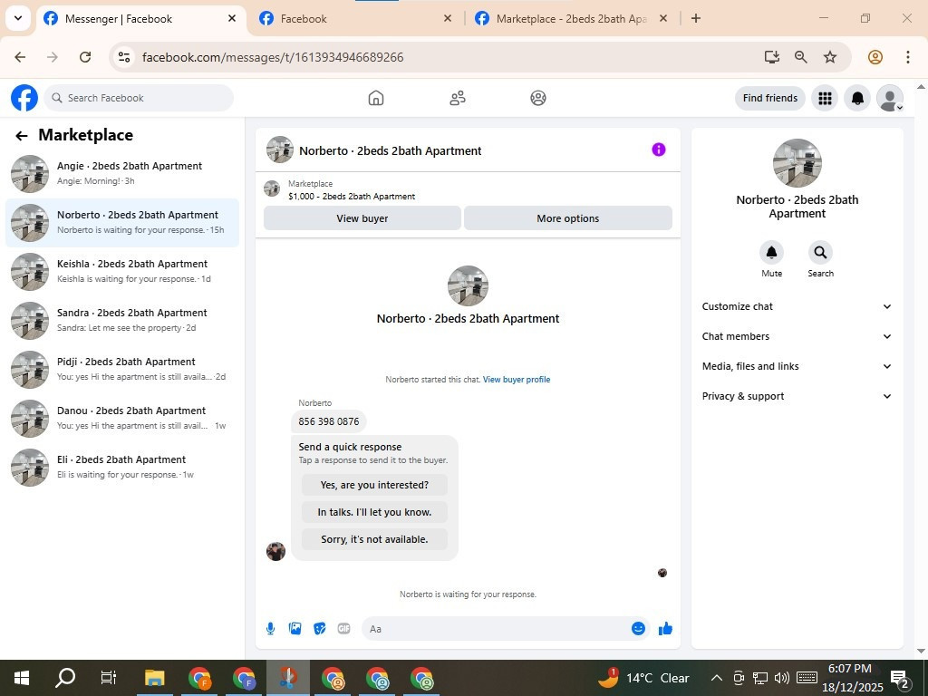Send quick reply 'In talks. I'll let you know.'
This screenshot has width=928, height=696.
coord(374,512)
